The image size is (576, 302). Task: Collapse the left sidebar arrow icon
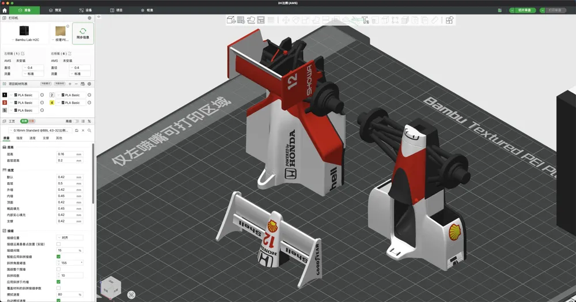click(98, 17)
